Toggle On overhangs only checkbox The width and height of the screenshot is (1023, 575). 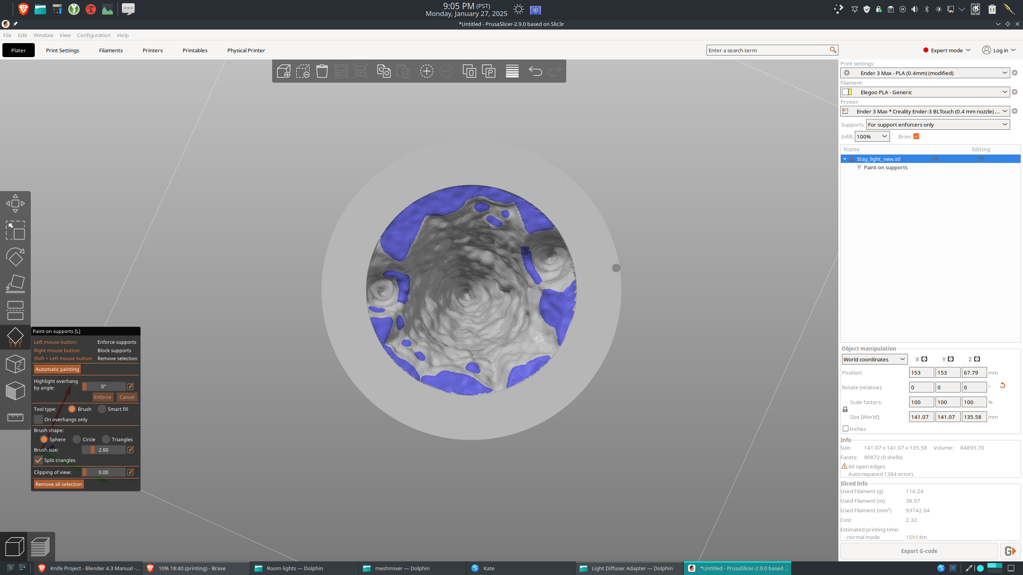[x=38, y=419]
